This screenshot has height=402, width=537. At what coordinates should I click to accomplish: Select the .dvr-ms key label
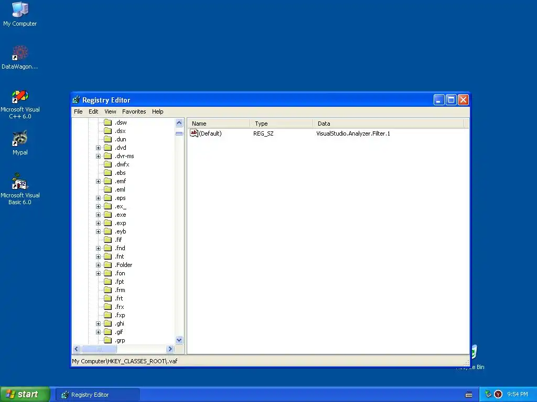tap(124, 156)
